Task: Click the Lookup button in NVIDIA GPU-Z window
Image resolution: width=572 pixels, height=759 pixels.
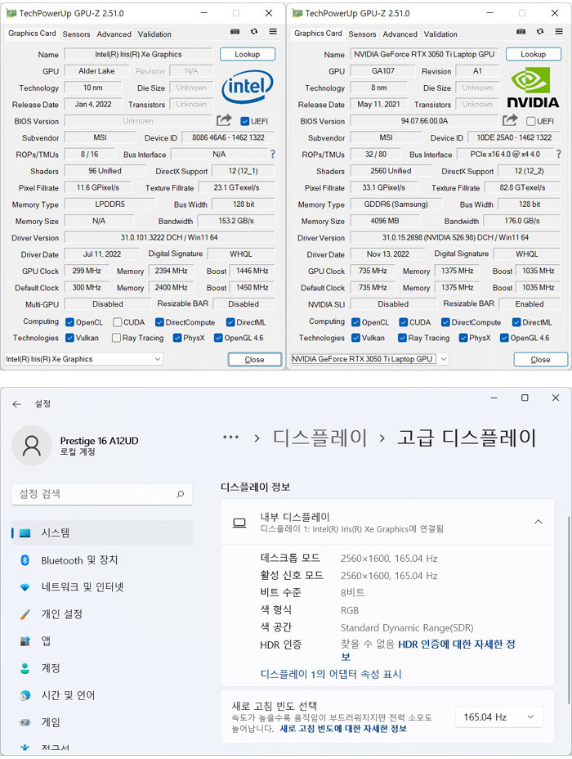Action: pos(533,54)
